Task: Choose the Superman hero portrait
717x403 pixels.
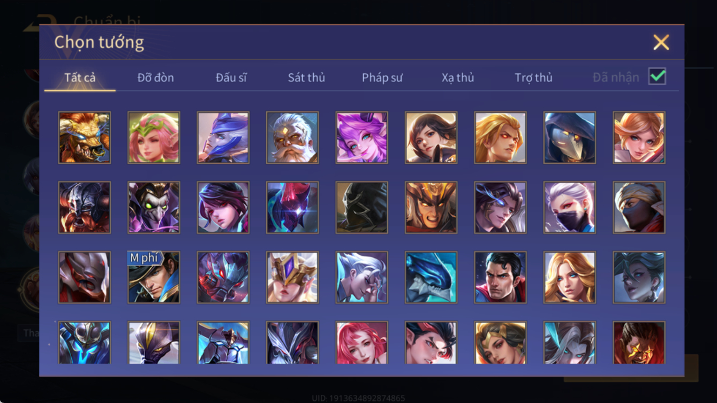Action: [500, 277]
